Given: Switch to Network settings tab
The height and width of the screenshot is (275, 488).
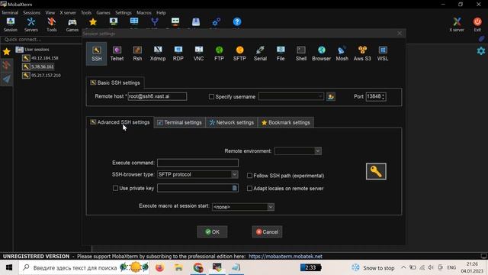Looking at the screenshot, I should [232, 122].
